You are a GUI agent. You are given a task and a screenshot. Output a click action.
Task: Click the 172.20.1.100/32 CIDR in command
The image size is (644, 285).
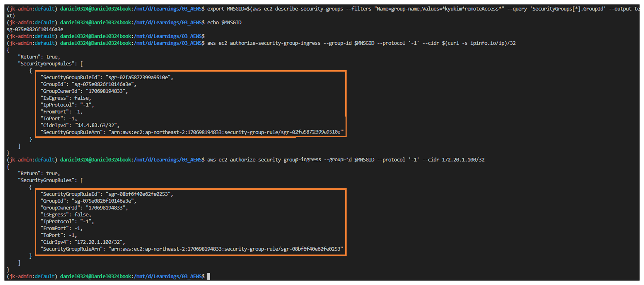pyautogui.click(x=463, y=160)
